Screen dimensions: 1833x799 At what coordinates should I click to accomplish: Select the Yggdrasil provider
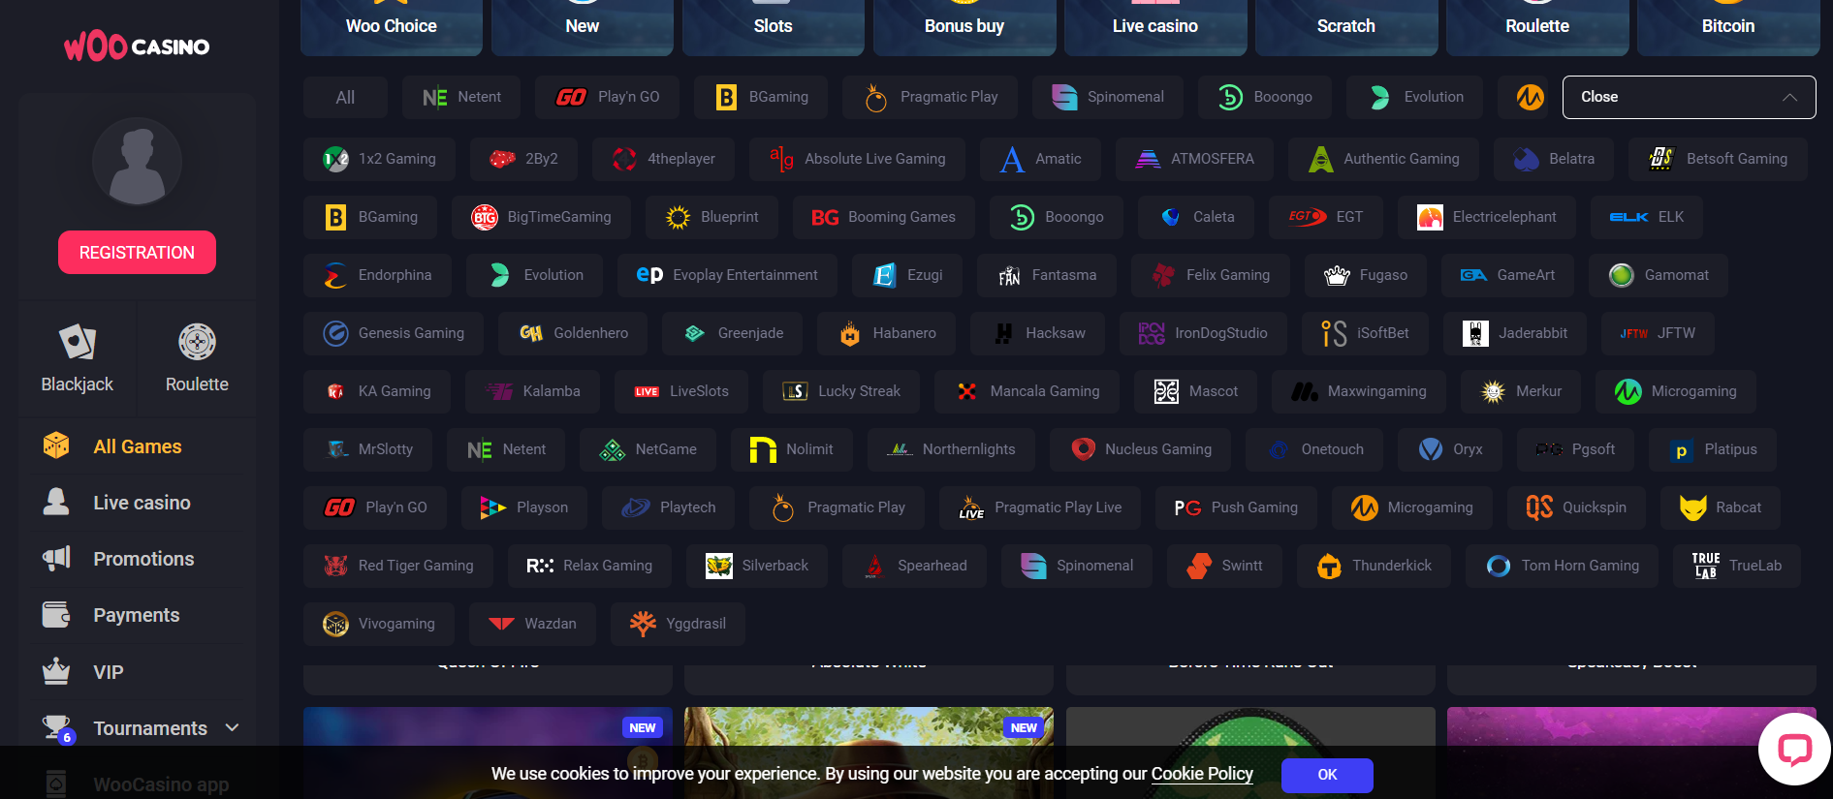pyautogui.click(x=678, y=624)
